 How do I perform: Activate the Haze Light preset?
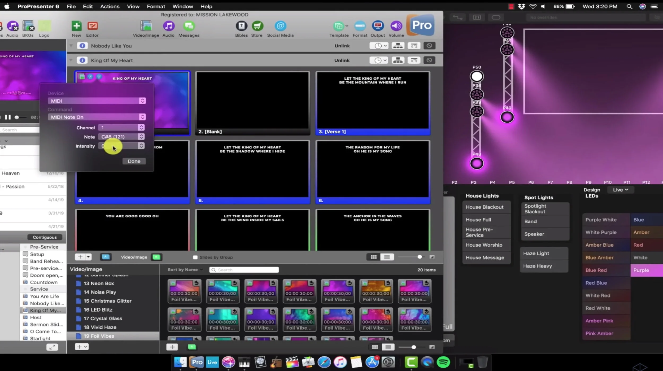pos(544,253)
